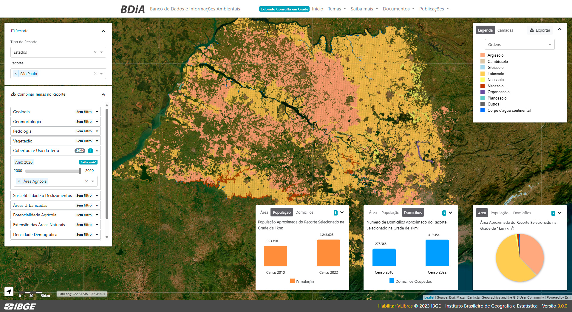Click the Exportar button
The image size is (572, 312).
point(540,30)
